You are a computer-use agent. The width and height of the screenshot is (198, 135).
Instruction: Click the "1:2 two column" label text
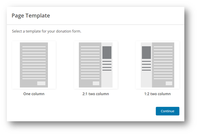point(157,94)
